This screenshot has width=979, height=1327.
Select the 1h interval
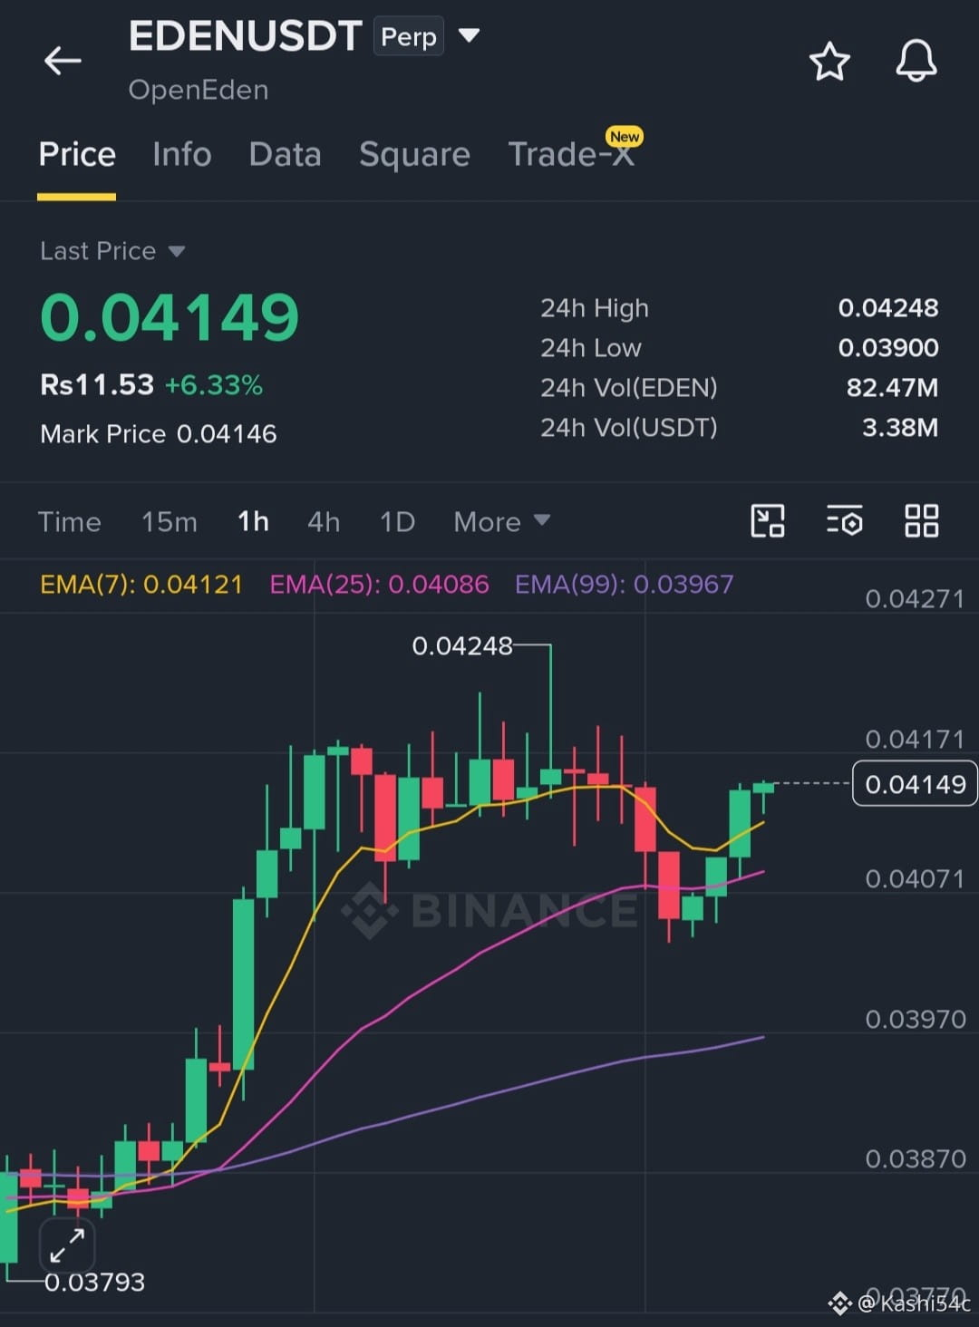point(253,521)
